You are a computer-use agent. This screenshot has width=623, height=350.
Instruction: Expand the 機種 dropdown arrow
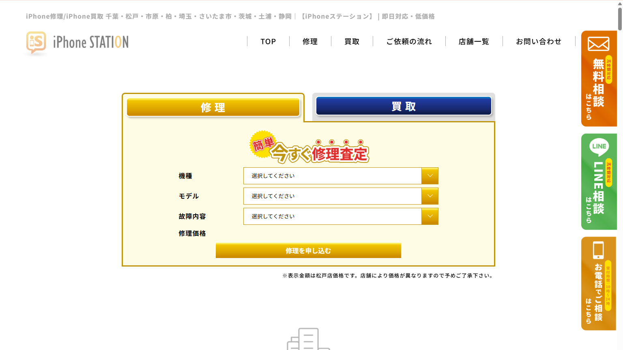tap(430, 176)
